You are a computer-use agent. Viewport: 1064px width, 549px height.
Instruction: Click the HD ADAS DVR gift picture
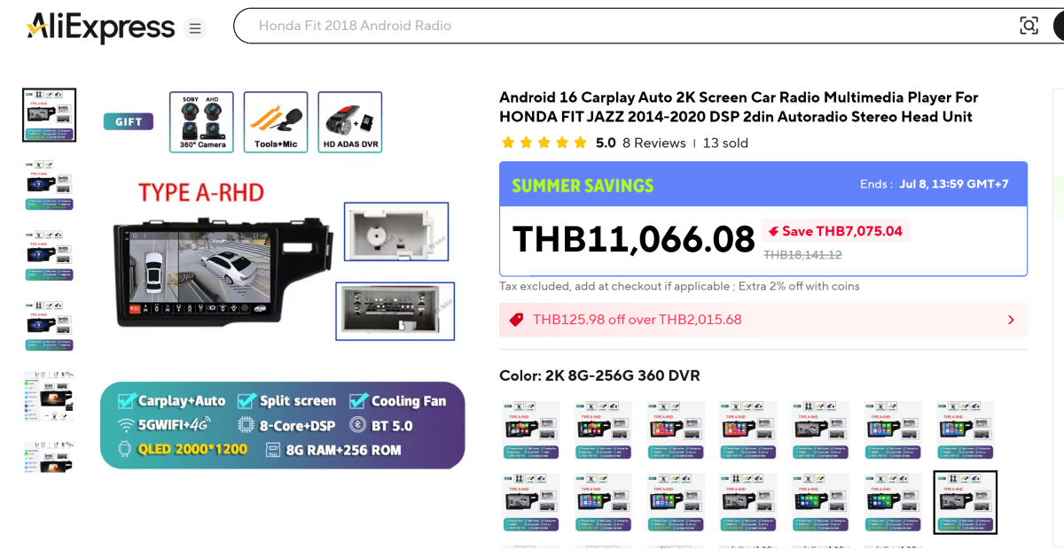click(350, 122)
